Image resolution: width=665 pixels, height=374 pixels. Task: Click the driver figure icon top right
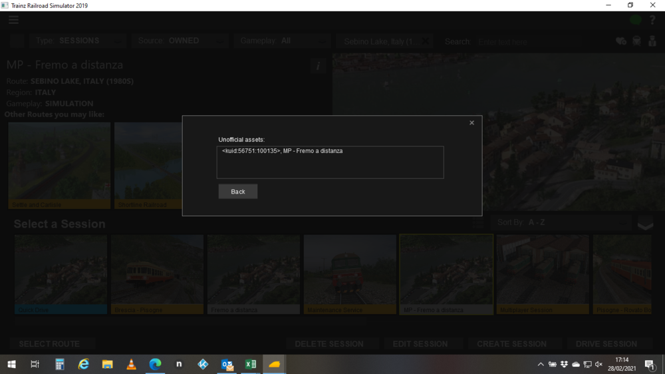coord(652,41)
